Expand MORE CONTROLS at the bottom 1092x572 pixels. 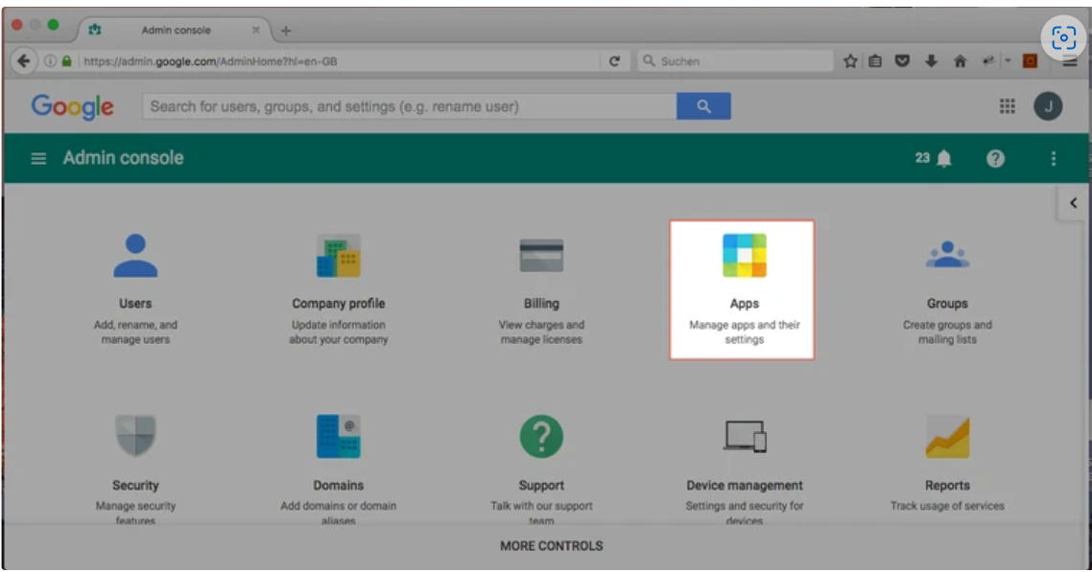point(551,546)
